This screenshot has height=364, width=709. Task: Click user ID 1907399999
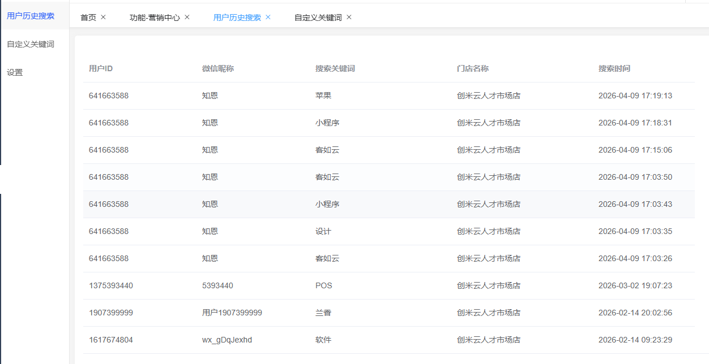111,313
